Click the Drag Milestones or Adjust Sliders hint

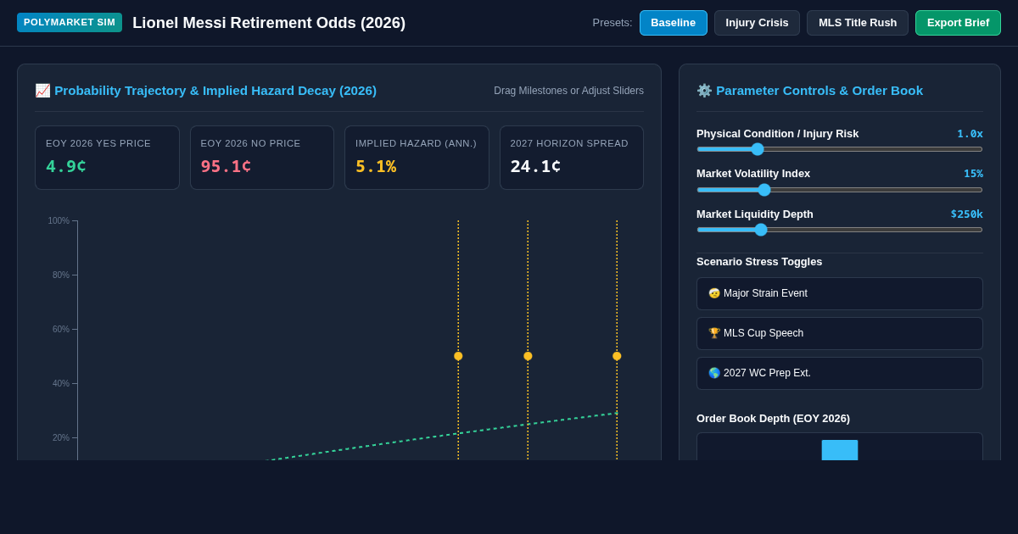568,91
